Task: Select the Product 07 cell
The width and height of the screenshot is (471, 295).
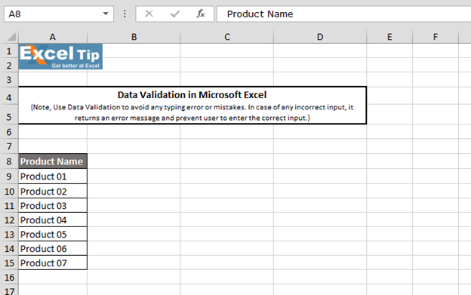Action: click(x=53, y=263)
